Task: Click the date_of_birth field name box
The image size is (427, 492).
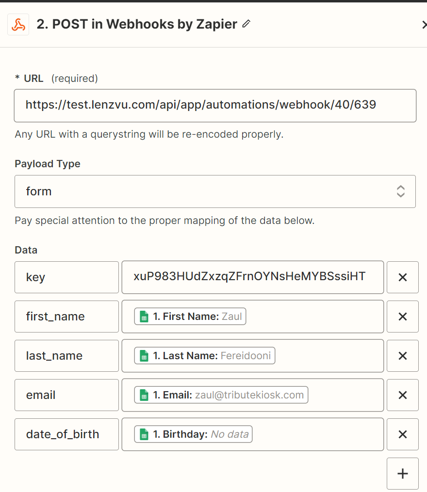Action: coord(66,434)
